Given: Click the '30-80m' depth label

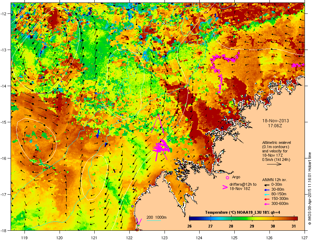Looking at the screenshot, I should (x=278, y=190).
